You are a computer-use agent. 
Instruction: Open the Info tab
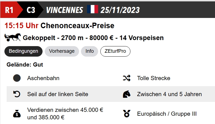[x=90, y=51]
